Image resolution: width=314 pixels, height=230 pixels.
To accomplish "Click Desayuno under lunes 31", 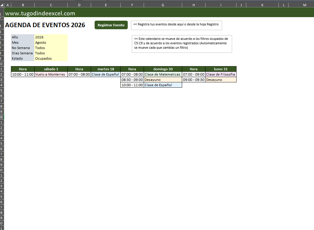I will pos(221,80).
